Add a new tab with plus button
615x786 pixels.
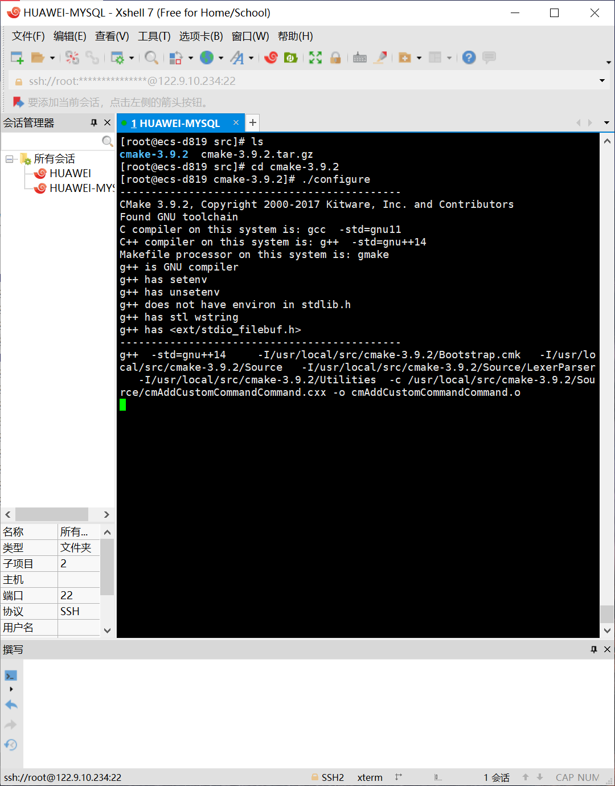[253, 122]
